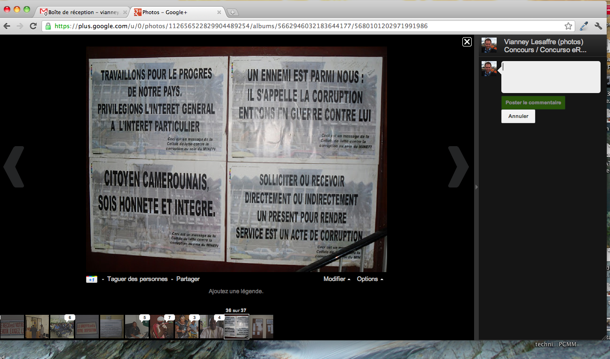610x359 pixels.
Task: Click the Annuler button
Action: pyautogui.click(x=518, y=116)
